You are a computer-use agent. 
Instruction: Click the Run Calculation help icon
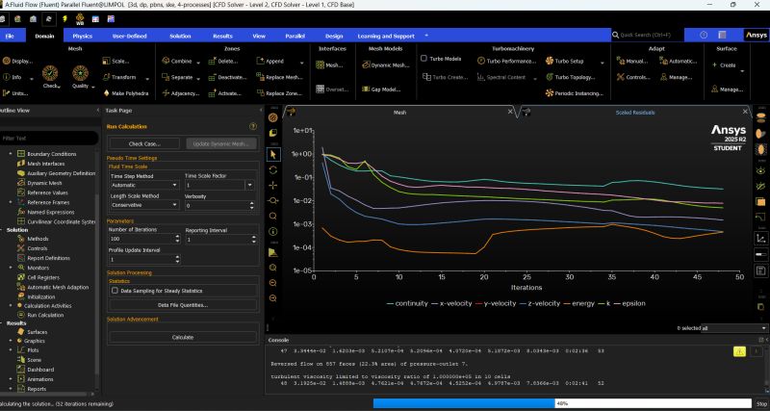tap(253, 127)
